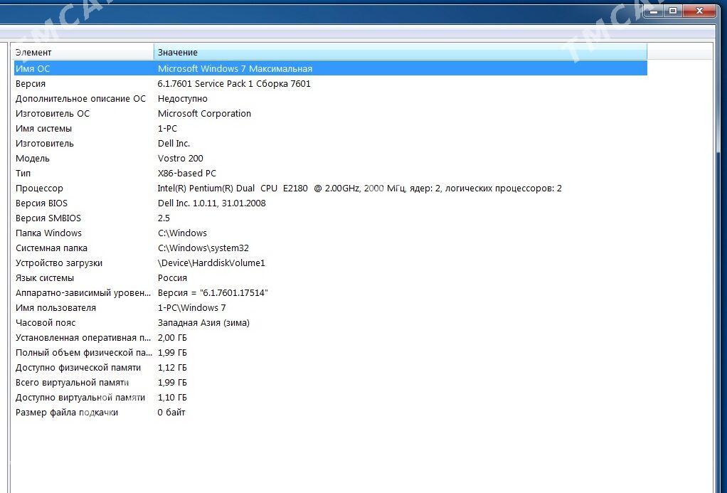Select the Версия SMBIOS row

[x=331, y=218]
